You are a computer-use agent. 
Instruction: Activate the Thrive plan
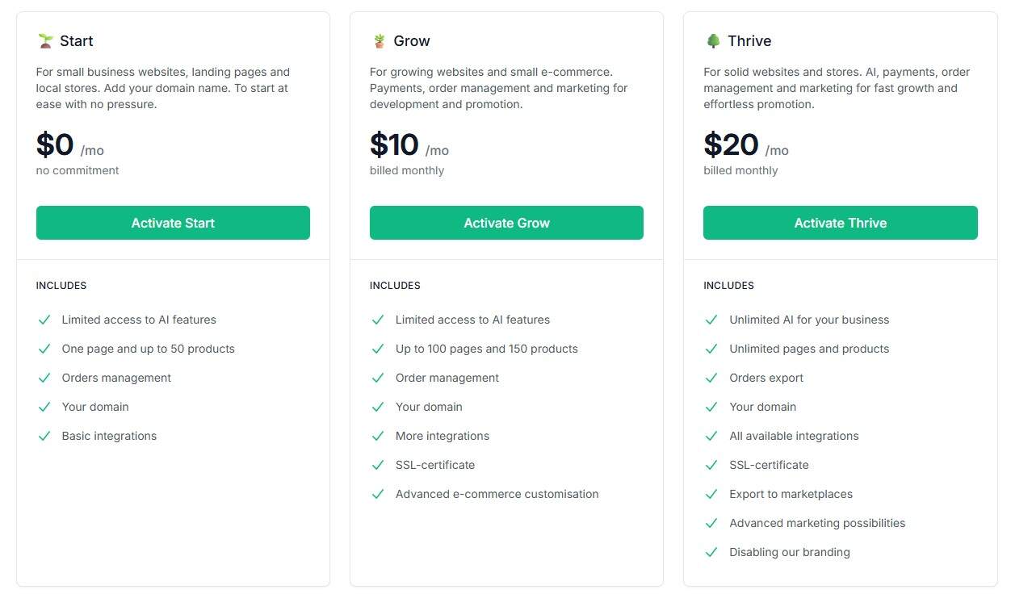840,223
